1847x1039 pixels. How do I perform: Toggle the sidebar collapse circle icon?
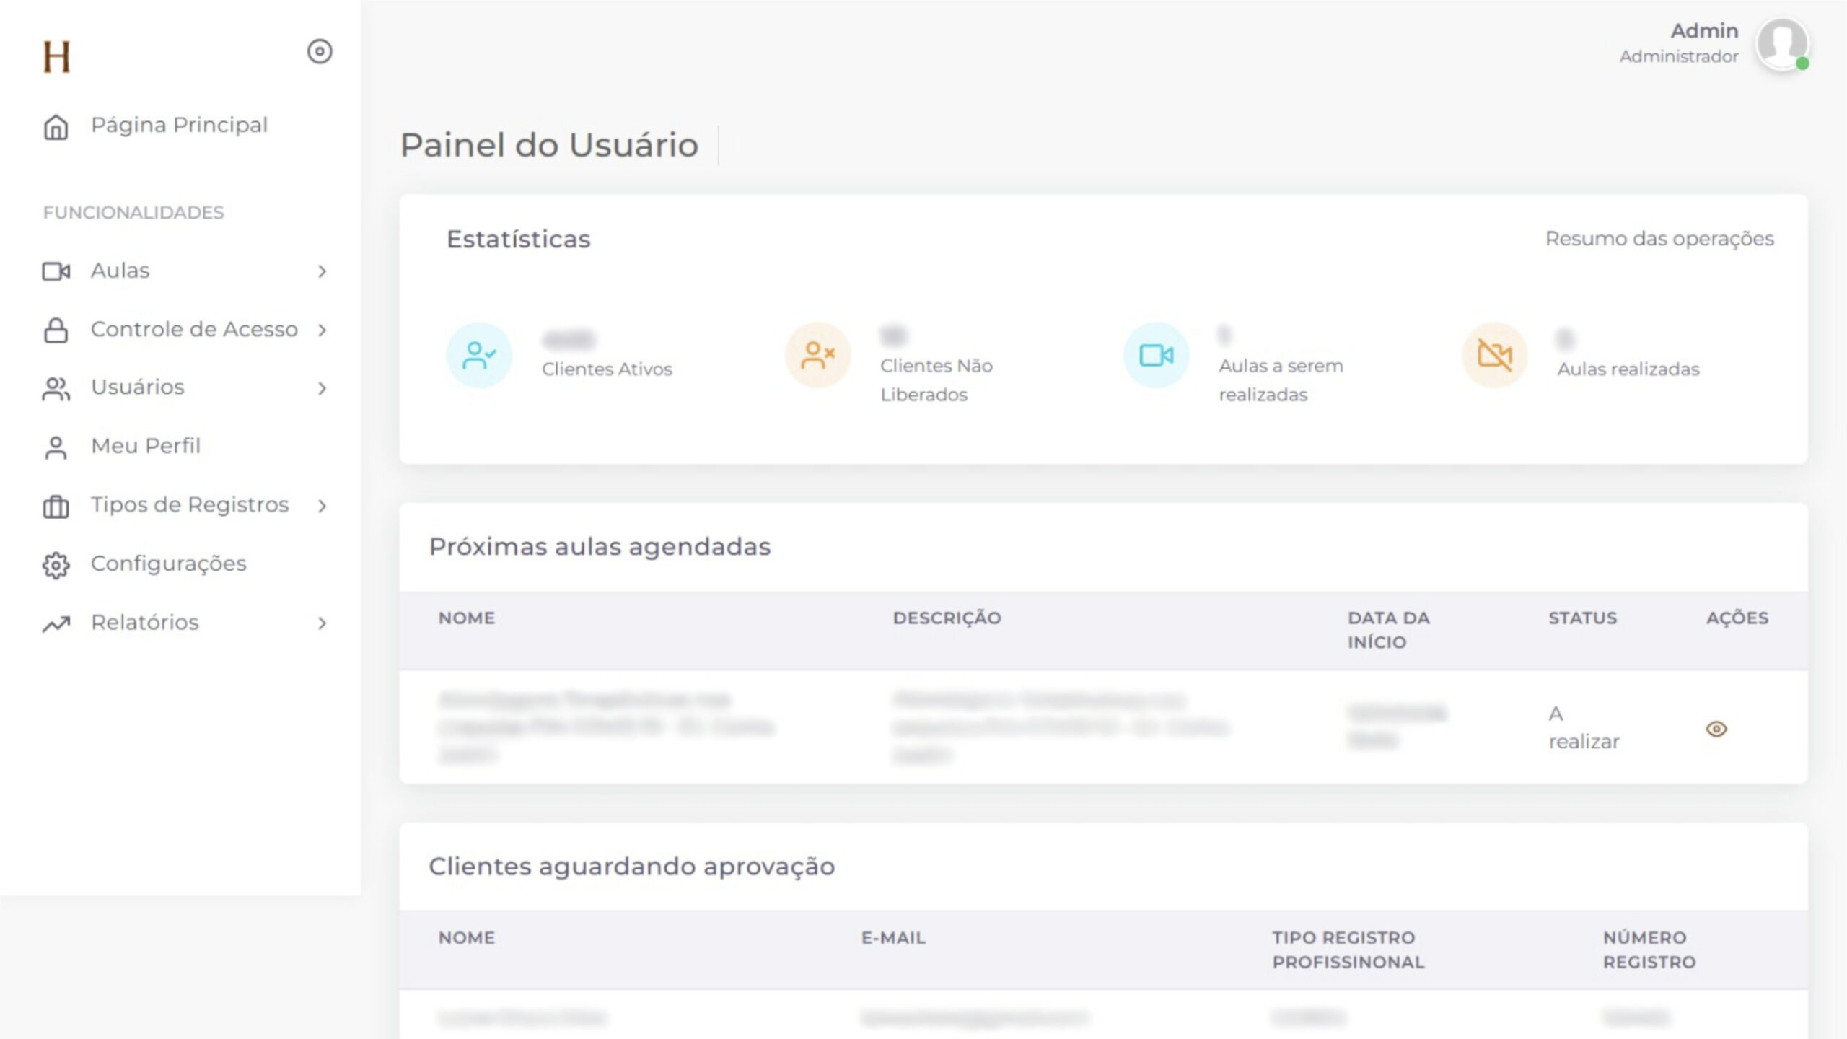click(x=320, y=51)
